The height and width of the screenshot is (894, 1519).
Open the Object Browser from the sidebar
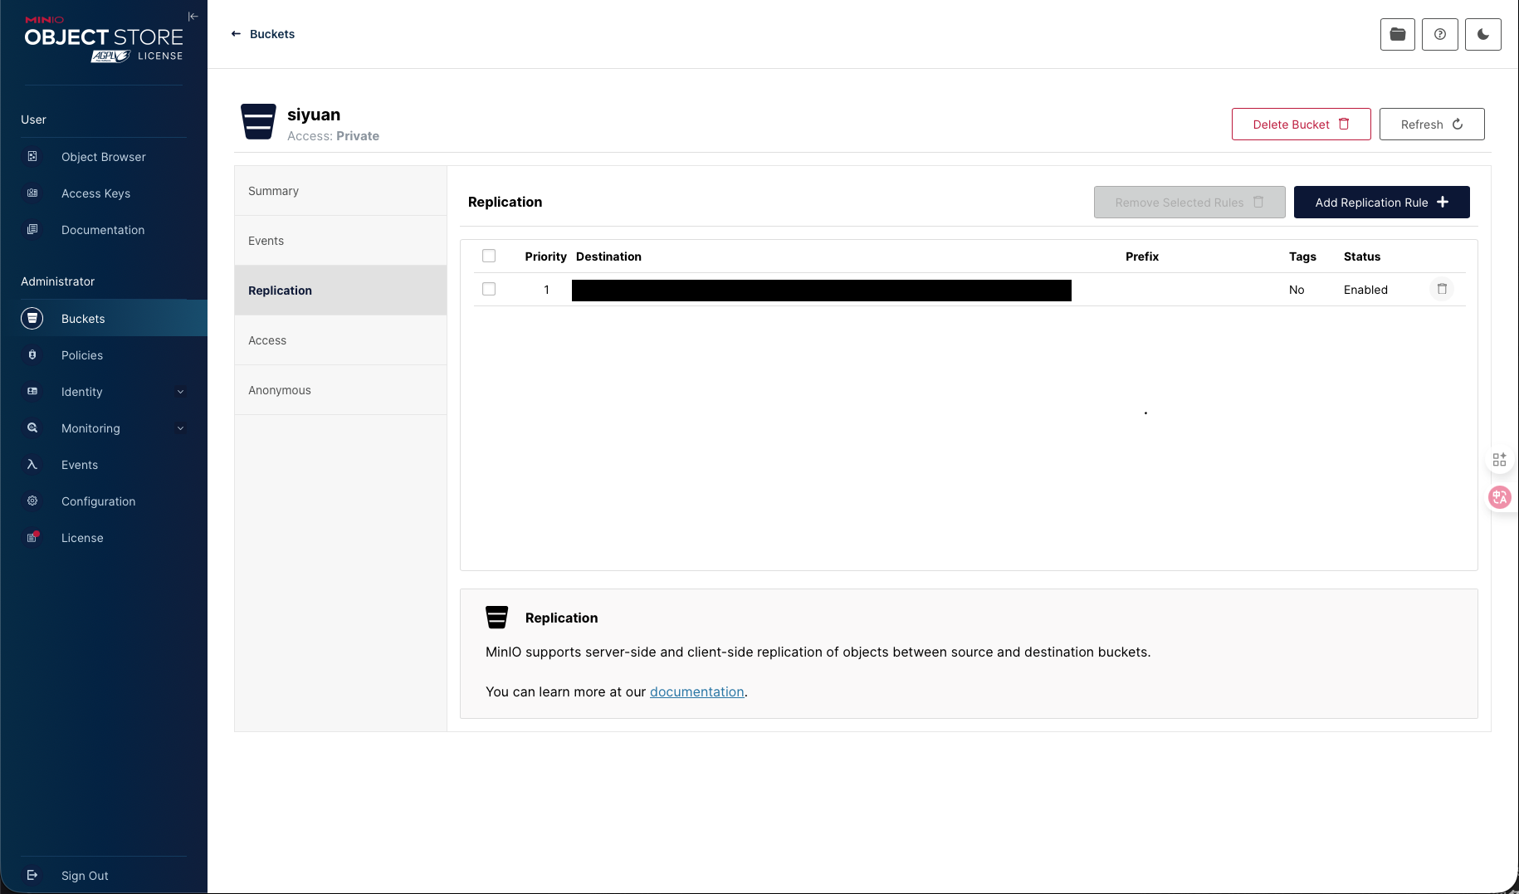click(x=103, y=157)
